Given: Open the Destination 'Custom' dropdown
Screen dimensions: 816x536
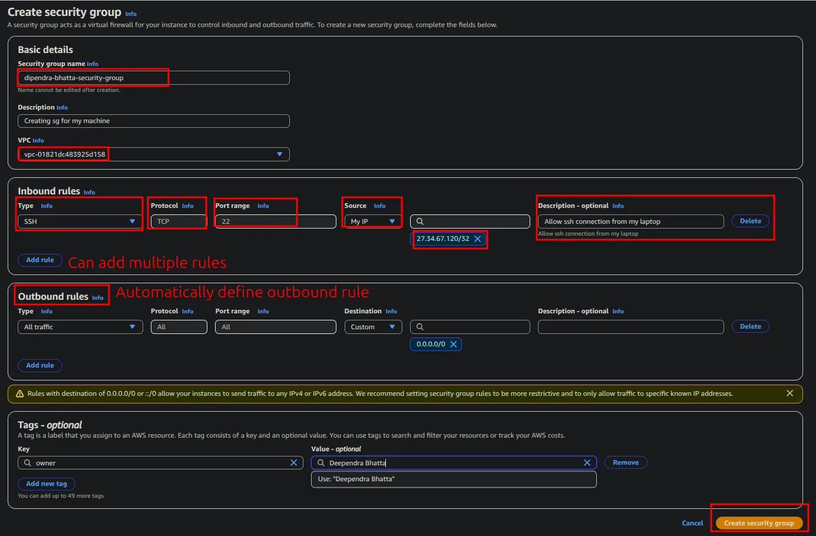Looking at the screenshot, I should pyautogui.click(x=373, y=327).
